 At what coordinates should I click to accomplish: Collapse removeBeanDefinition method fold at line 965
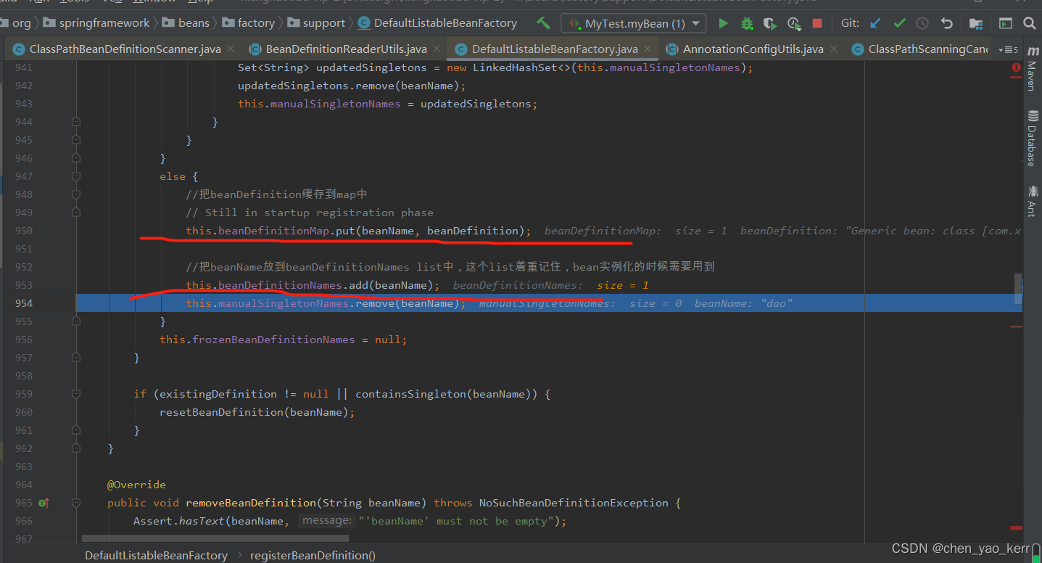click(76, 503)
